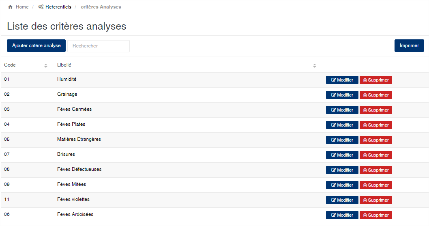This screenshot has width=429, height=226.
Task: Delete the Feves Ardoisées entry
Action: tap(375, 215)
